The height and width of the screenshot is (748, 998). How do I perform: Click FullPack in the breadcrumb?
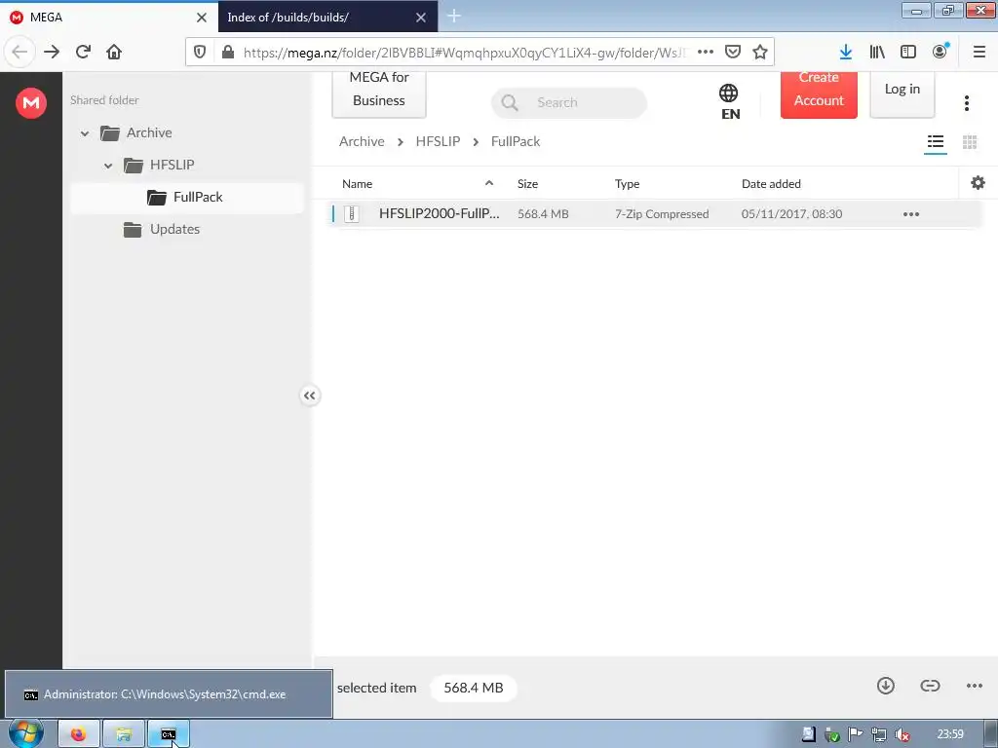pos(516,141)
